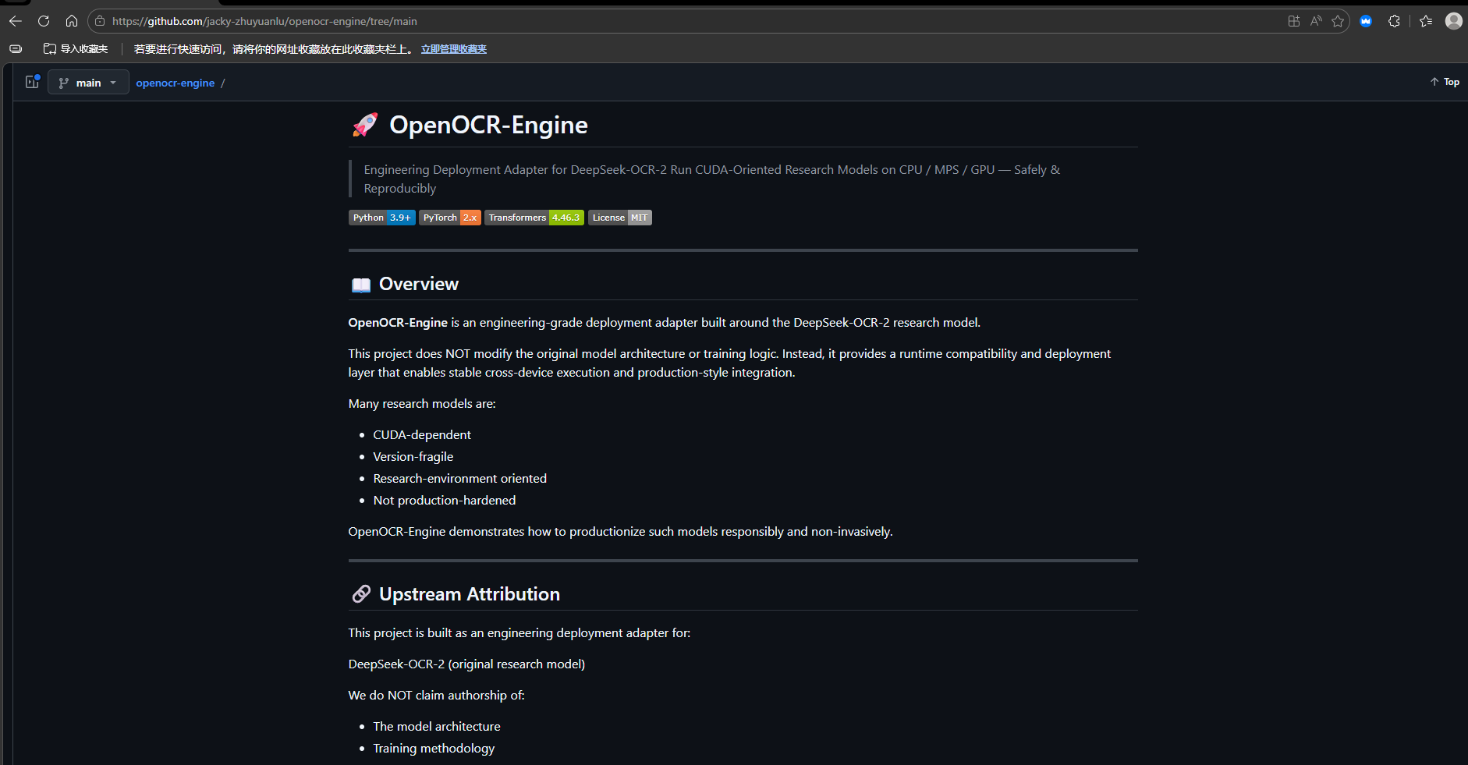Open the browser Extensions puzzle icon
The image size is (1468, 765).
coord(1394,21)
